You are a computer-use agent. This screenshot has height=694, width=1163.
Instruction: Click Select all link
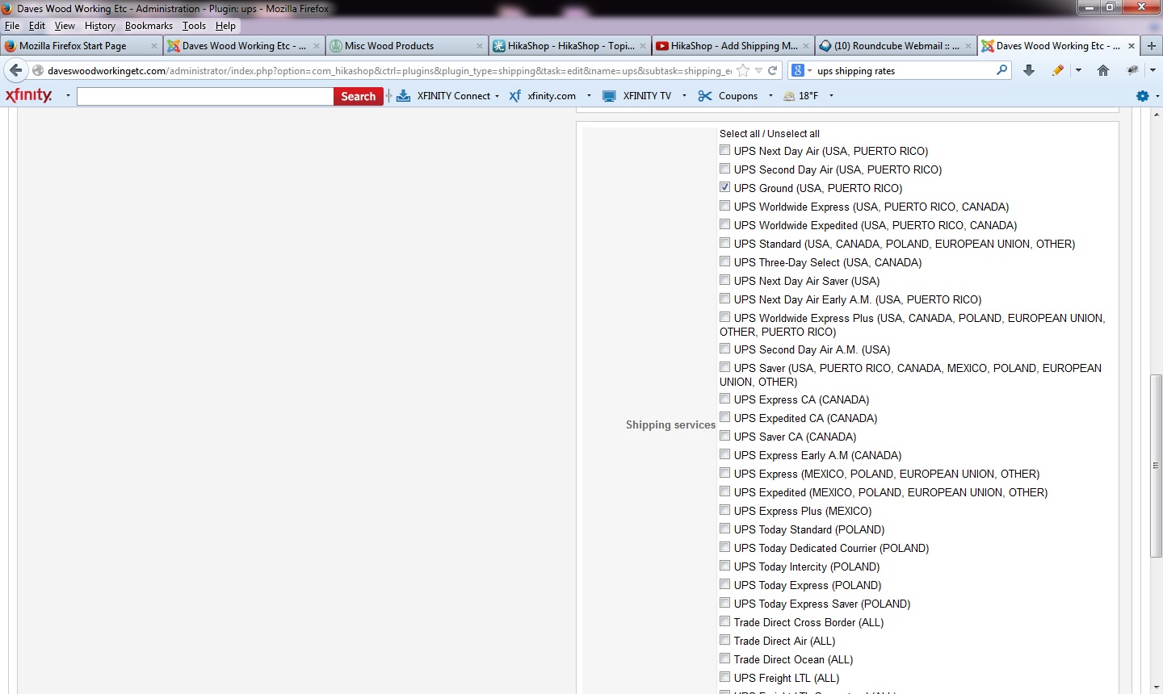click(740, 133)
